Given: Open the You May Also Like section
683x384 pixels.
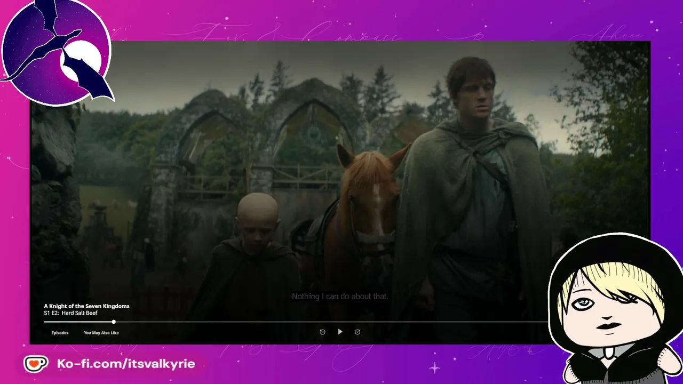Looking at the screenshot, I should click(101, 333).
